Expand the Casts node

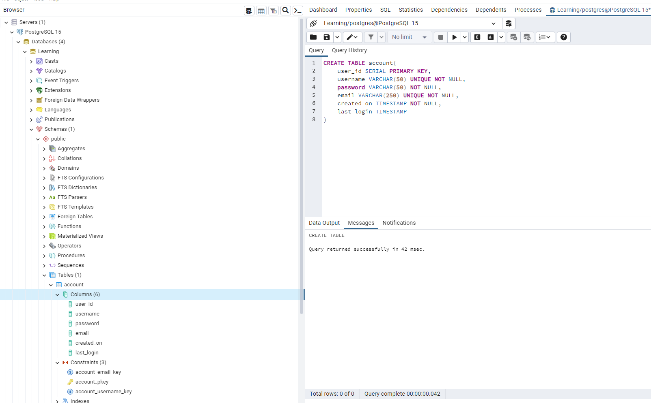(x=31, y=62)
